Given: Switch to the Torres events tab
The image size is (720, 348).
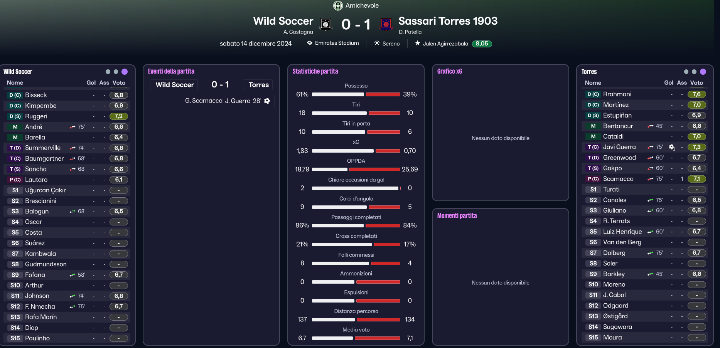Looking at the screenshot, I should tap(258, 85).
